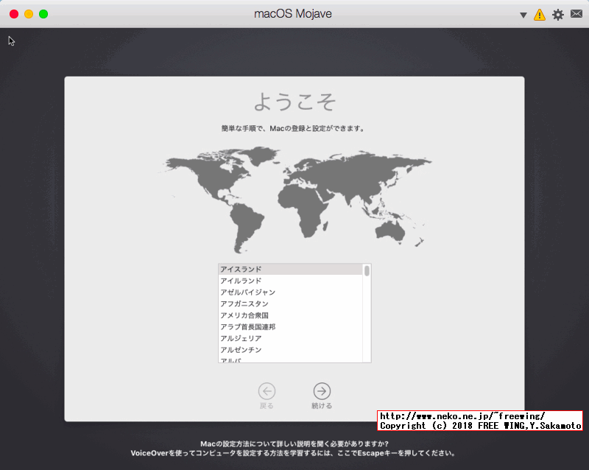
Task: Click the envelope icon in the title bar
Action: [576, 14]
